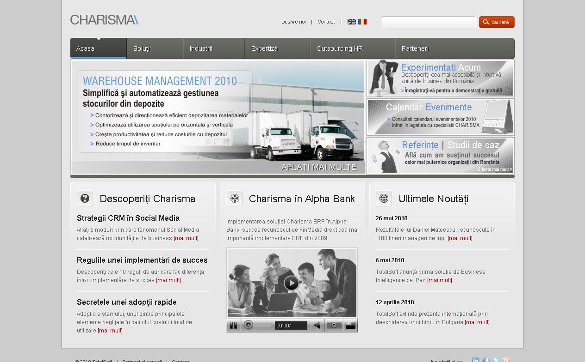Image resolution: width=585 pixels, height=362 pixels.
Task: Open the Parteneri menu tab
Action: coord(455,48)
